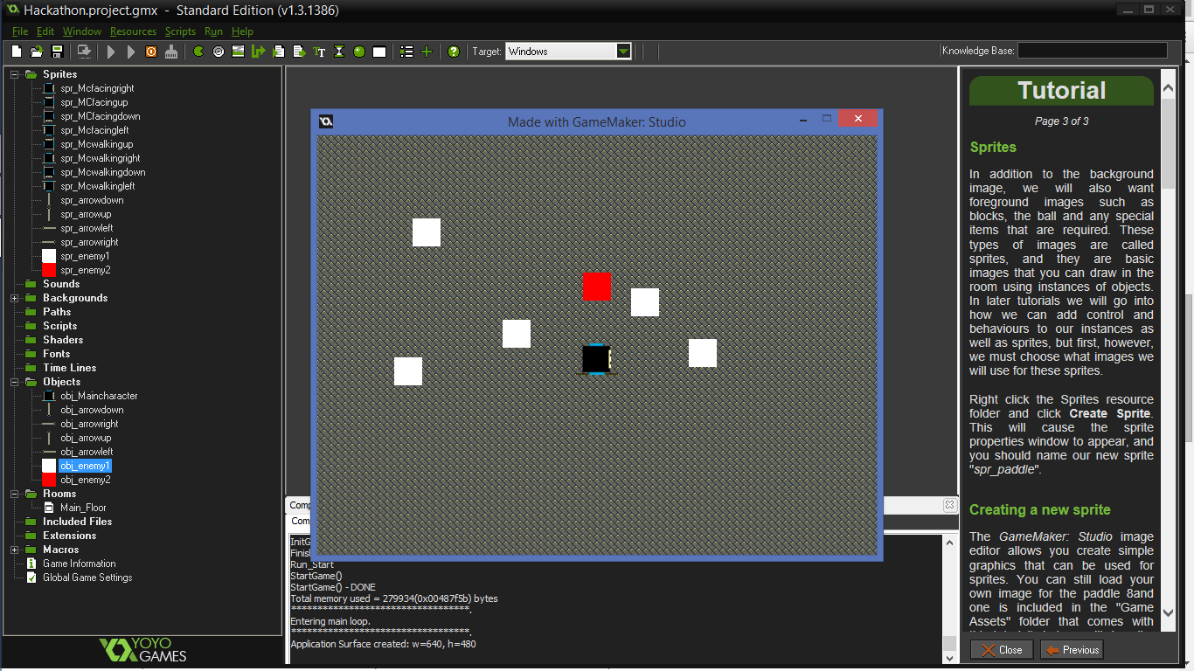Click the orange Stop game icon
Viewport: 1194px width, 671px height.
point(151,52)
